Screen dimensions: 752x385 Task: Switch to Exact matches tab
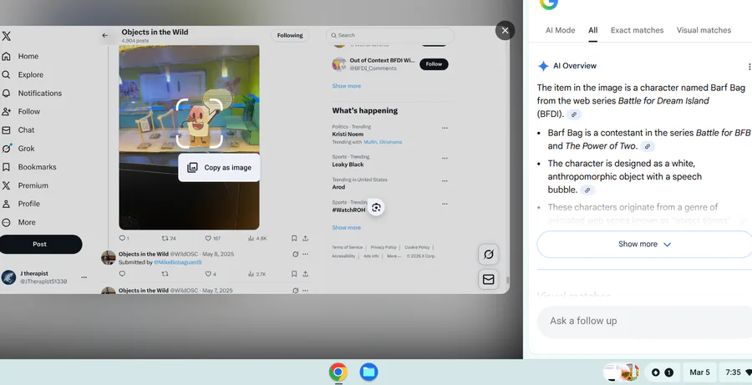[637, 30]
